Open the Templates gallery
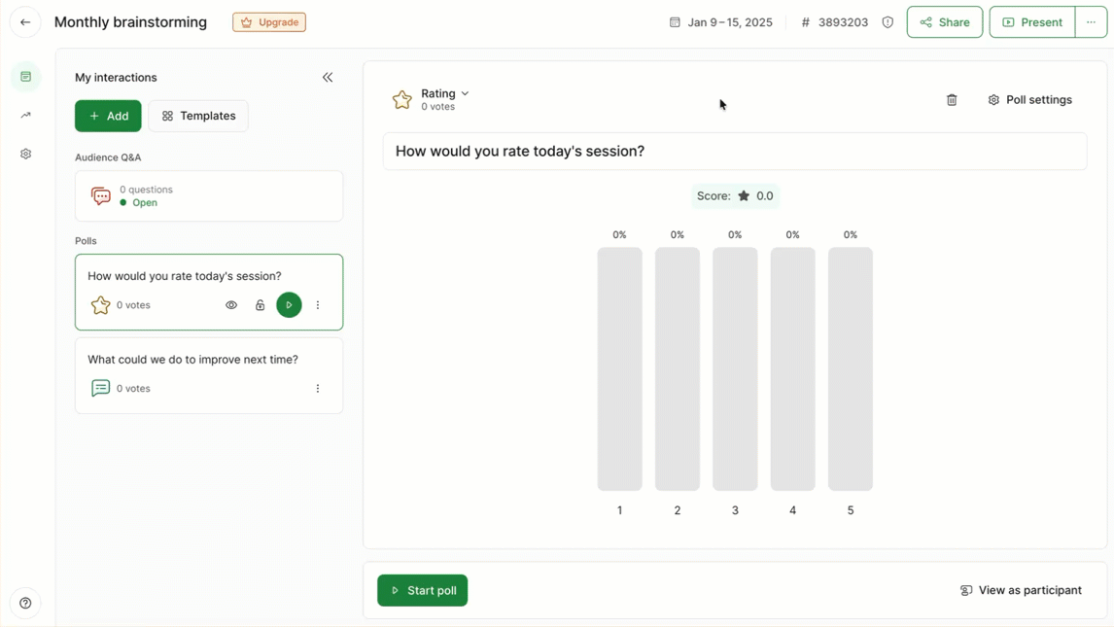The image size is (1114, 627). [x=198, y=116]
